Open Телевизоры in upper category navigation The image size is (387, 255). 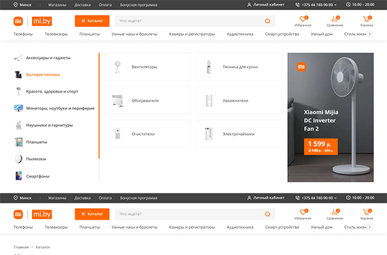(x=56, y=34)
